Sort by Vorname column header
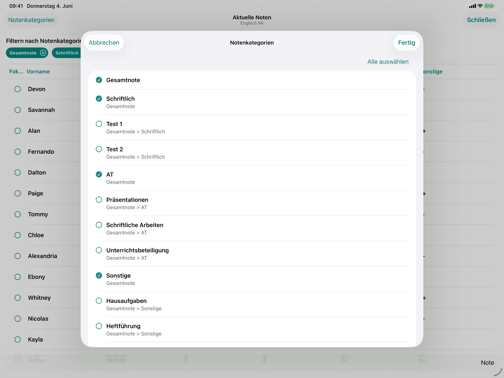 click(x=38, y=72)
